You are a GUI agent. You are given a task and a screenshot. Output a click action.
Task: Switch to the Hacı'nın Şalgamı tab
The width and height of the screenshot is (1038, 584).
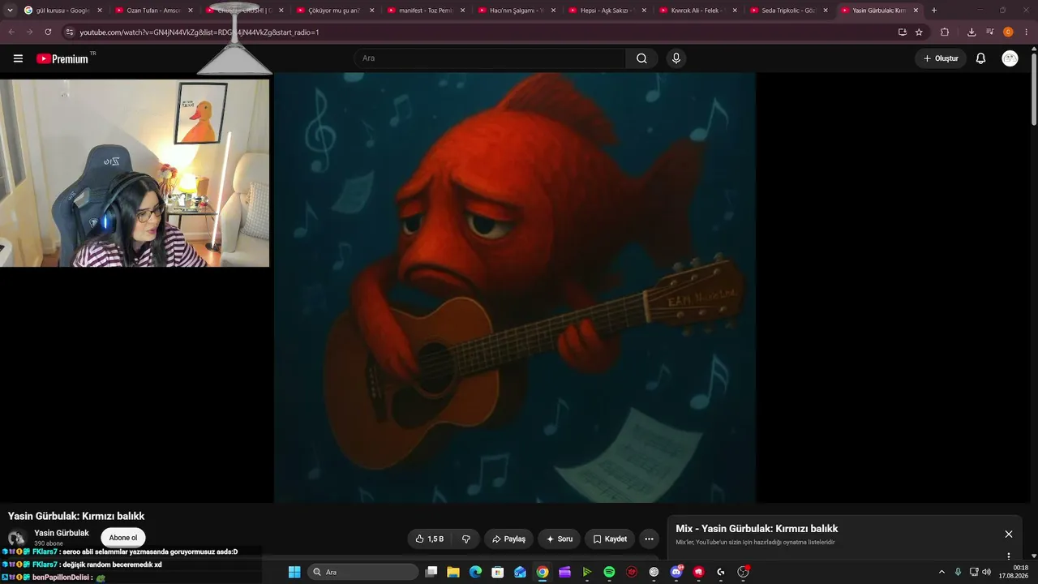[516, 11]
